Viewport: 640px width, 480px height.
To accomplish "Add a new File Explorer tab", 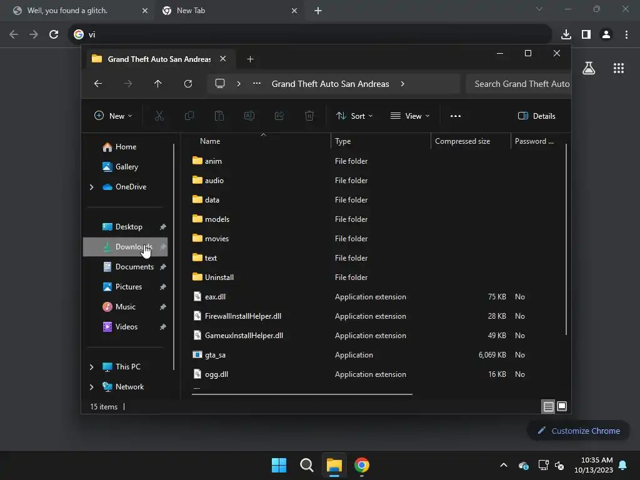I will coord(250,59).
